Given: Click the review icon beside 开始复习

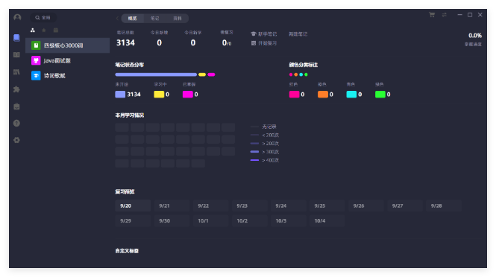Looking at the screenshot, I should click(x=254, y=43).
